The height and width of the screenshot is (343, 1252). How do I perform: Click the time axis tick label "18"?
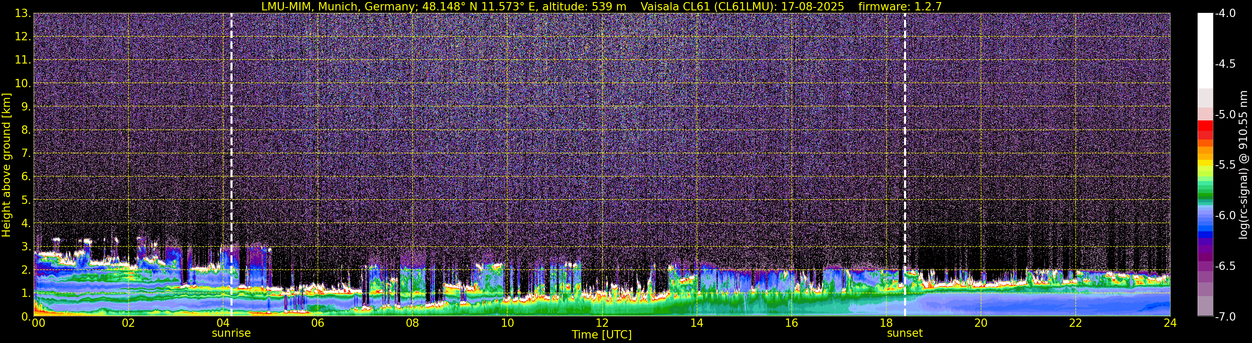pyautogui.click(x=886, y=323)
